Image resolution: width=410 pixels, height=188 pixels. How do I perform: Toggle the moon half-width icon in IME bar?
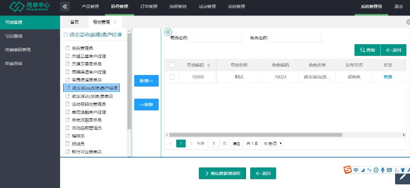(x=363, y=170)
